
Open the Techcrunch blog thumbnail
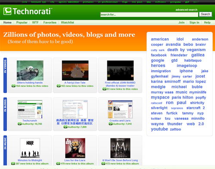[30, 110]
